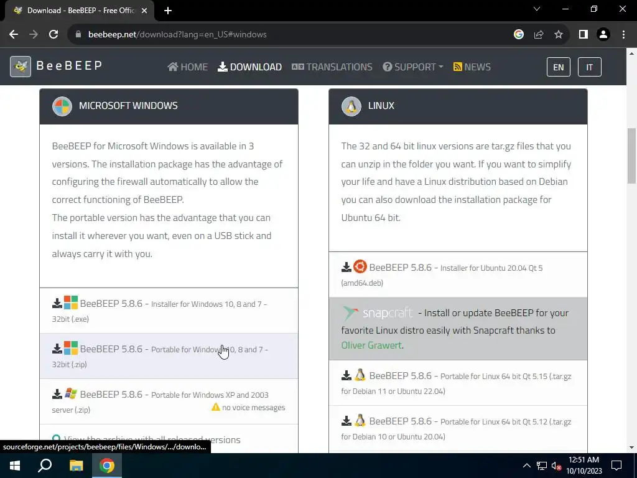Open the Windows notification center
Viewport: 637px width, 478px height.
(x=616, y=466)
